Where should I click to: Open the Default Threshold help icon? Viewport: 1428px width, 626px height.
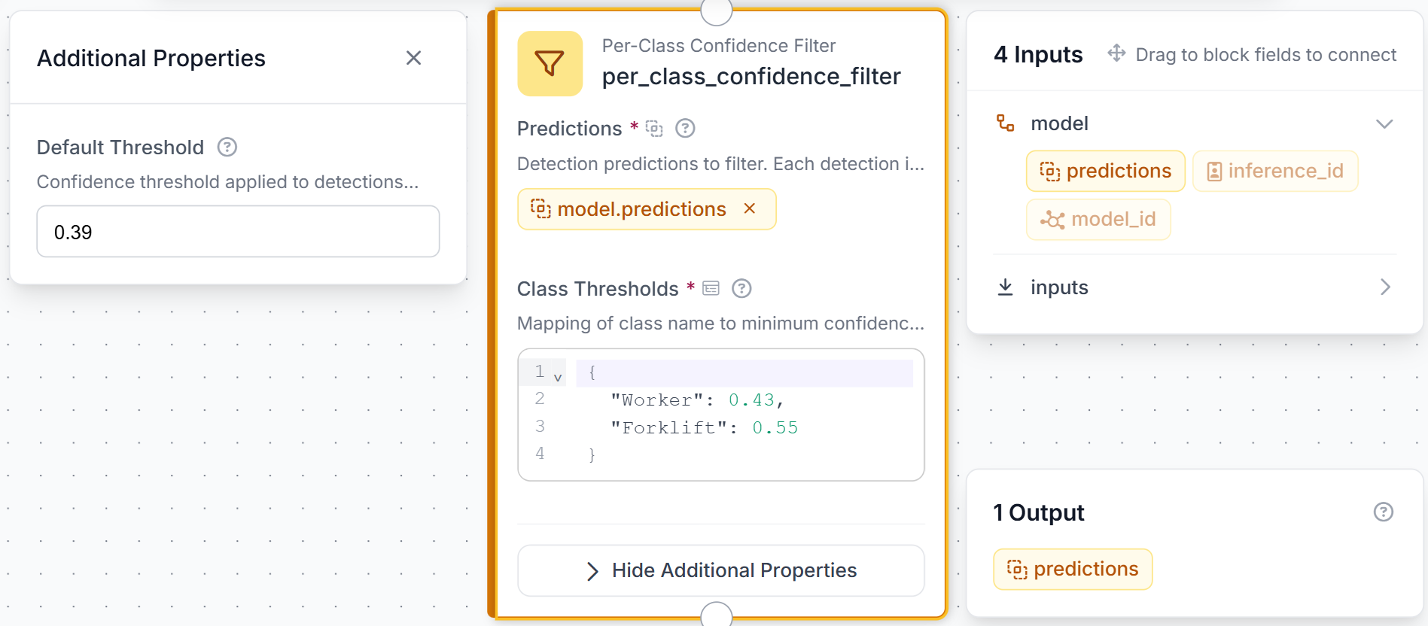[x=227, y=147]
